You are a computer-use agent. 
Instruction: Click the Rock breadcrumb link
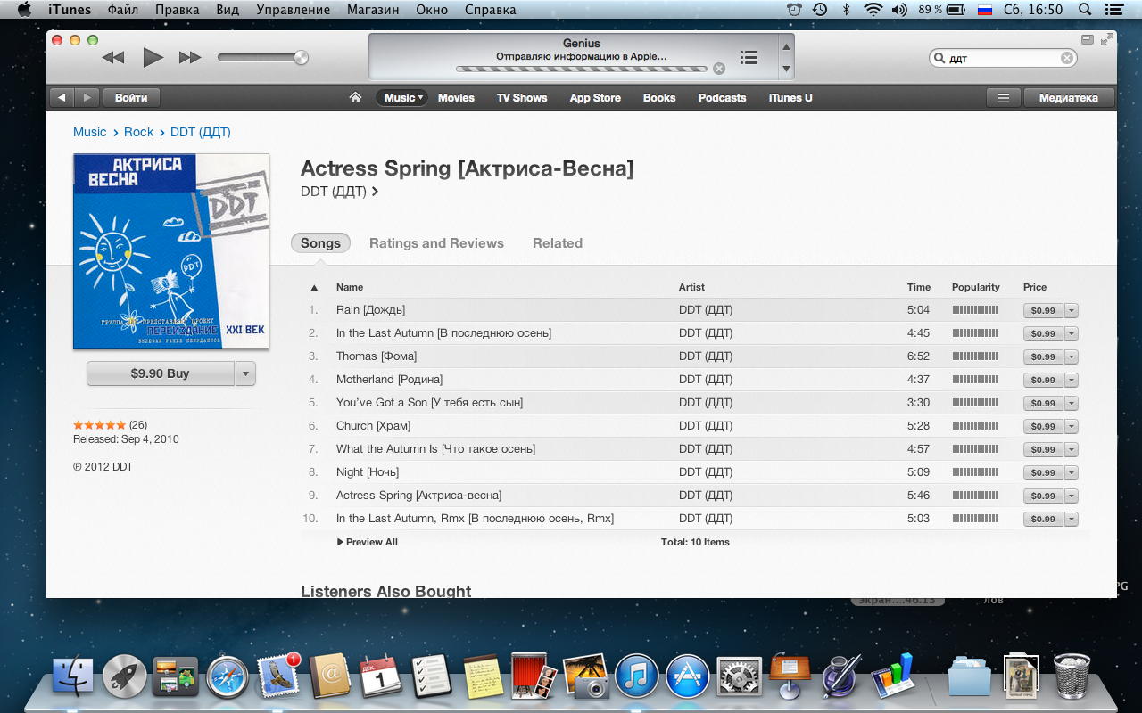pos(138,132)
